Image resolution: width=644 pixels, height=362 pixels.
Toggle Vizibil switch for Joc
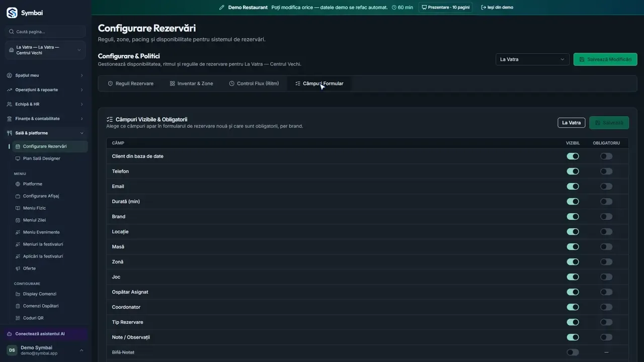[573, 277]
